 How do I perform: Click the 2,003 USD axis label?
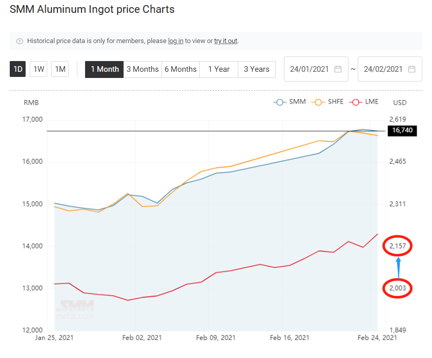398,288
